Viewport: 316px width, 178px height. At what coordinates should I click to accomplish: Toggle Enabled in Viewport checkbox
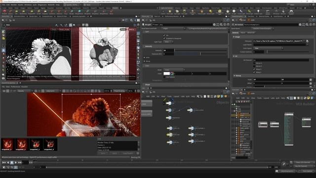click(x=164, y=39)
